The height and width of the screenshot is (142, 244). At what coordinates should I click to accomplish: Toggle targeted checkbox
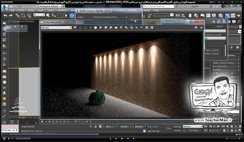click(x=238, y=70)
